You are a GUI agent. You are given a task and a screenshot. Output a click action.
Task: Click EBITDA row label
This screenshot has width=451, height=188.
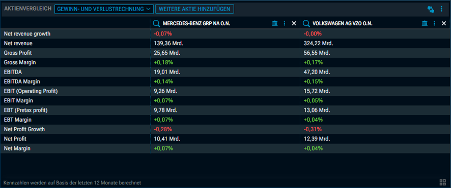point(13,72)
